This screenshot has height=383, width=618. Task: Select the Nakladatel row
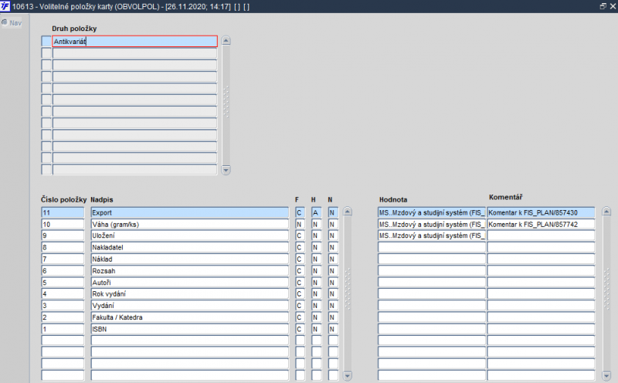189,247
